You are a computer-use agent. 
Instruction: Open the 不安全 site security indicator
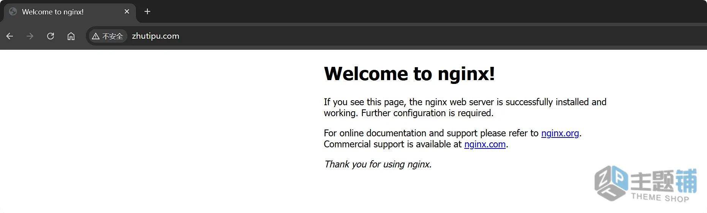click(108, 36)
